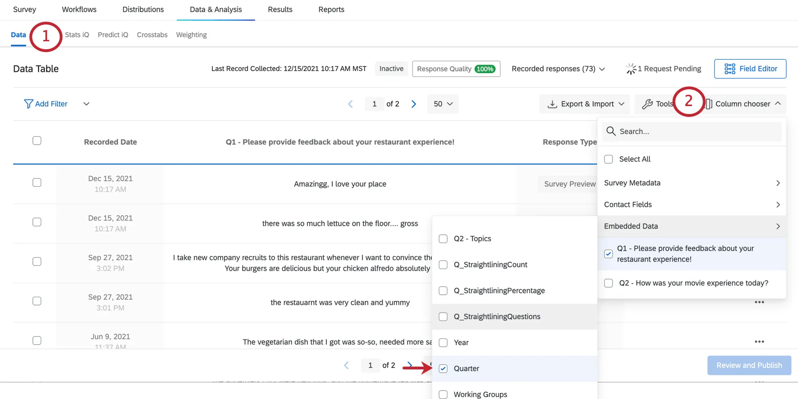798x399 pixels.
Task: Check the Q_StraightliningCount field
Action: 443,265
